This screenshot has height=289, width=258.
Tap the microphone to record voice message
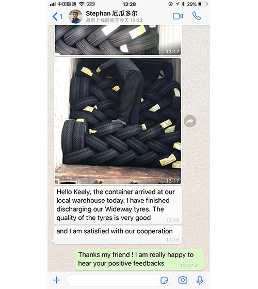(200, 280)
